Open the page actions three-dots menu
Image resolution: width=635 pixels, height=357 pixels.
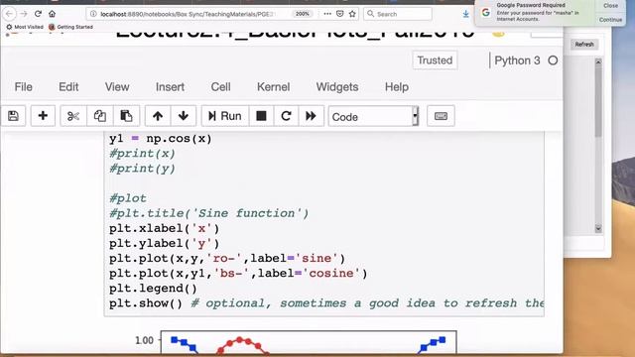pos(327,14)
